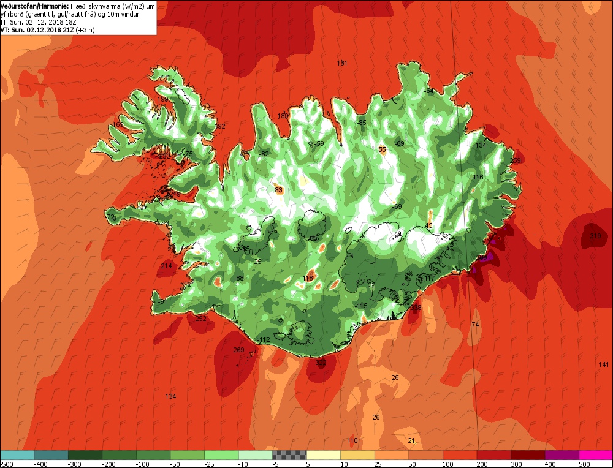
Task: Click the 319 value east of Iceland
Action: pyautogui.click(x=595, y=236)
